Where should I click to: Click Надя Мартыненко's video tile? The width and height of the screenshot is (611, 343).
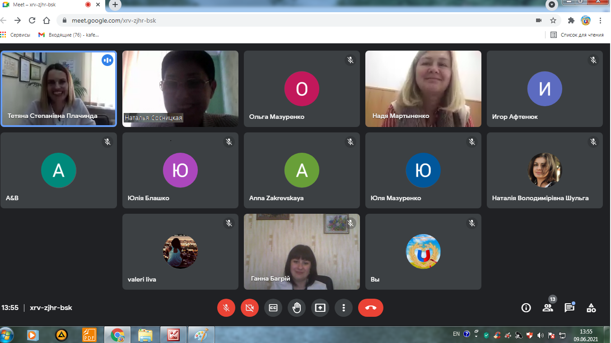click(423, 89)
